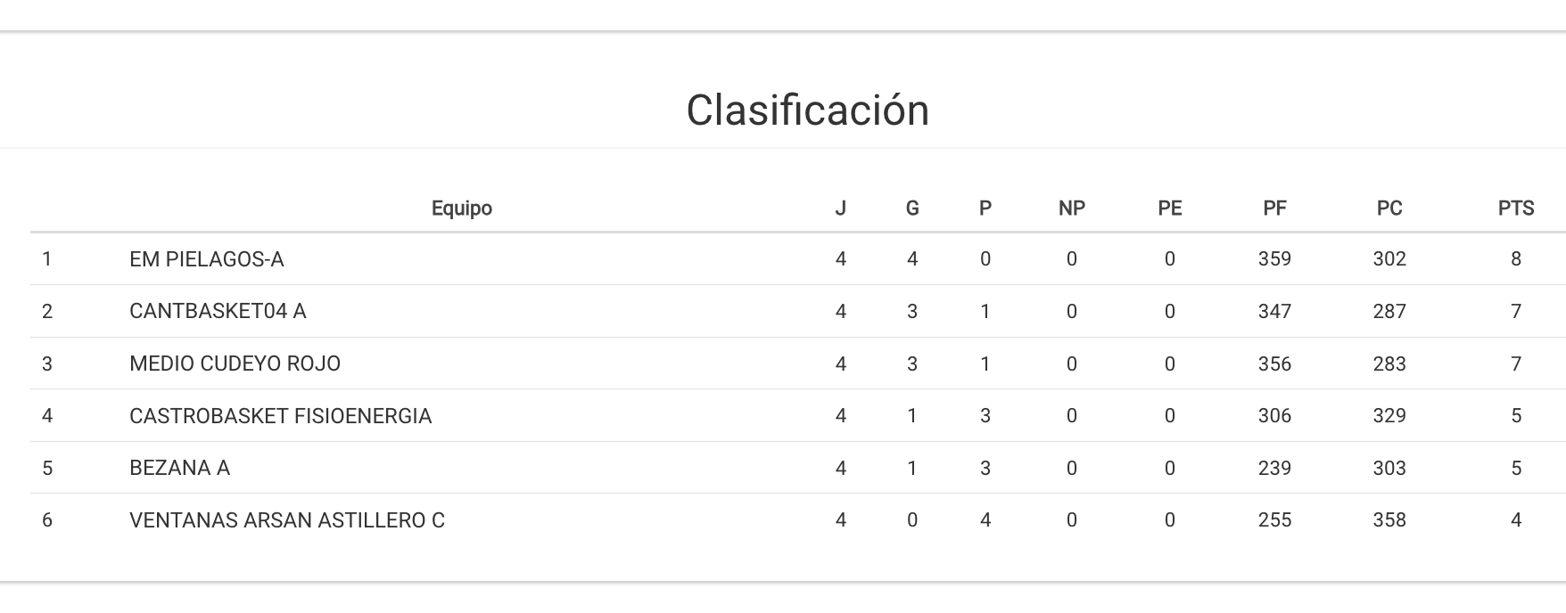Select the PE column header
This screenshot has width=1566, height=613.
[x=1169, y=208]
